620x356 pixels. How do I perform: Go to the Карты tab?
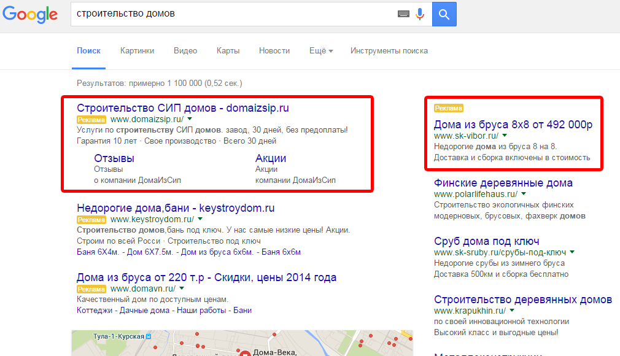228,51
